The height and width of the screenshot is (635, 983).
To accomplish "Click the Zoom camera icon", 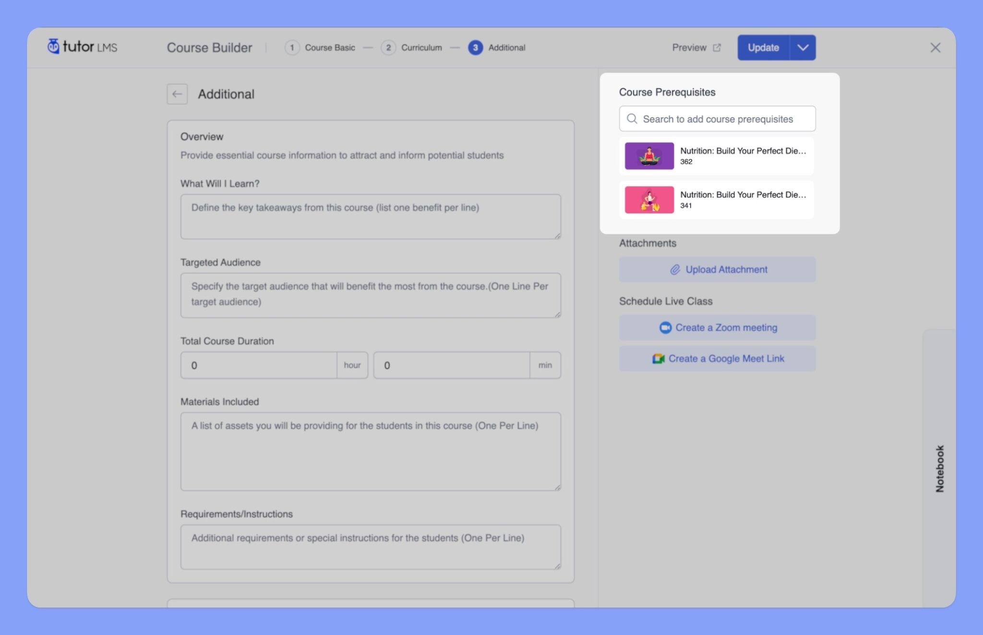I will point(665,327).
